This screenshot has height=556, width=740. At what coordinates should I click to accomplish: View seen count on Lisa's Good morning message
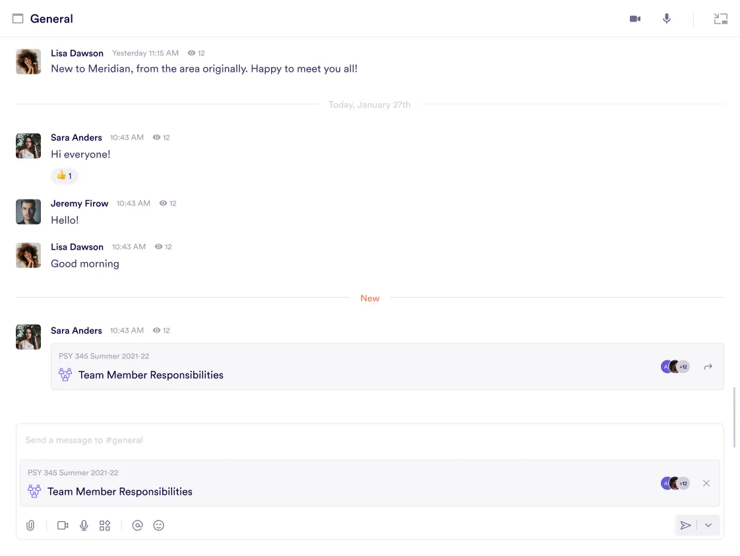click(164, 247)
